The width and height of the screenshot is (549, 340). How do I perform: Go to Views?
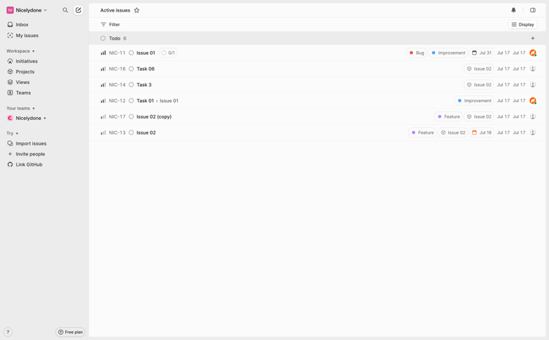coord(23,82)
